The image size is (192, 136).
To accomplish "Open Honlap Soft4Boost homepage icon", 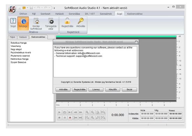I will click(x=36, y=24).
